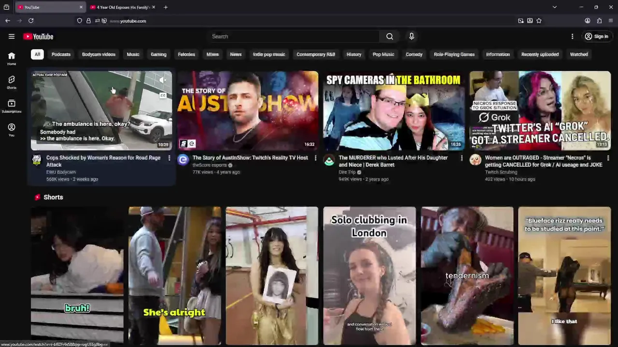Open options for Cops Shocked video
Viewport: 618px width, 347px height.
[169, 158]
